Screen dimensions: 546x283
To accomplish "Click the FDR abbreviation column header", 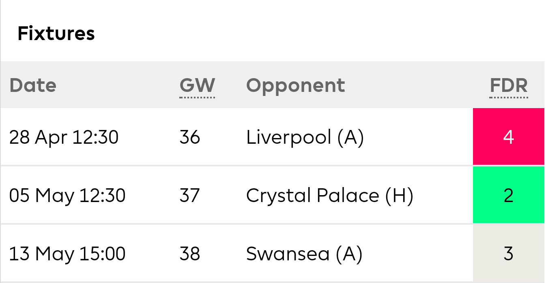I will coord(509,85).
